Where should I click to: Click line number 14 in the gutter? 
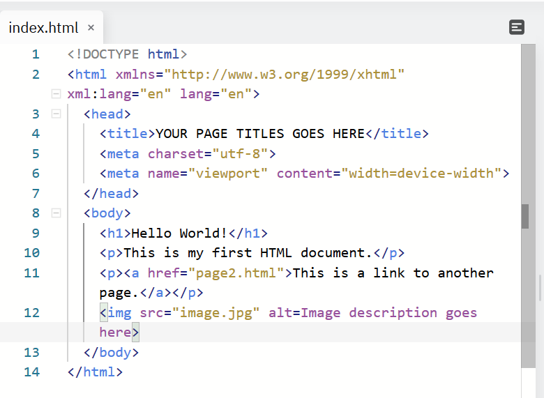point(32,372)
